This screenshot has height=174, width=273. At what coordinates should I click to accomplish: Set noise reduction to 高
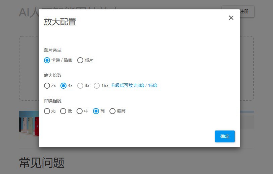click(x=96, y=111)
